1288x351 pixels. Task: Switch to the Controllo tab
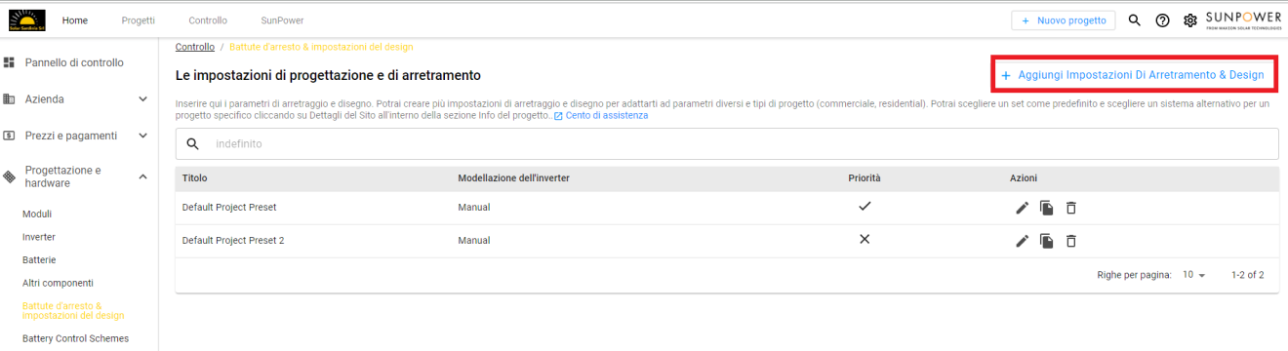click(208, 20)
